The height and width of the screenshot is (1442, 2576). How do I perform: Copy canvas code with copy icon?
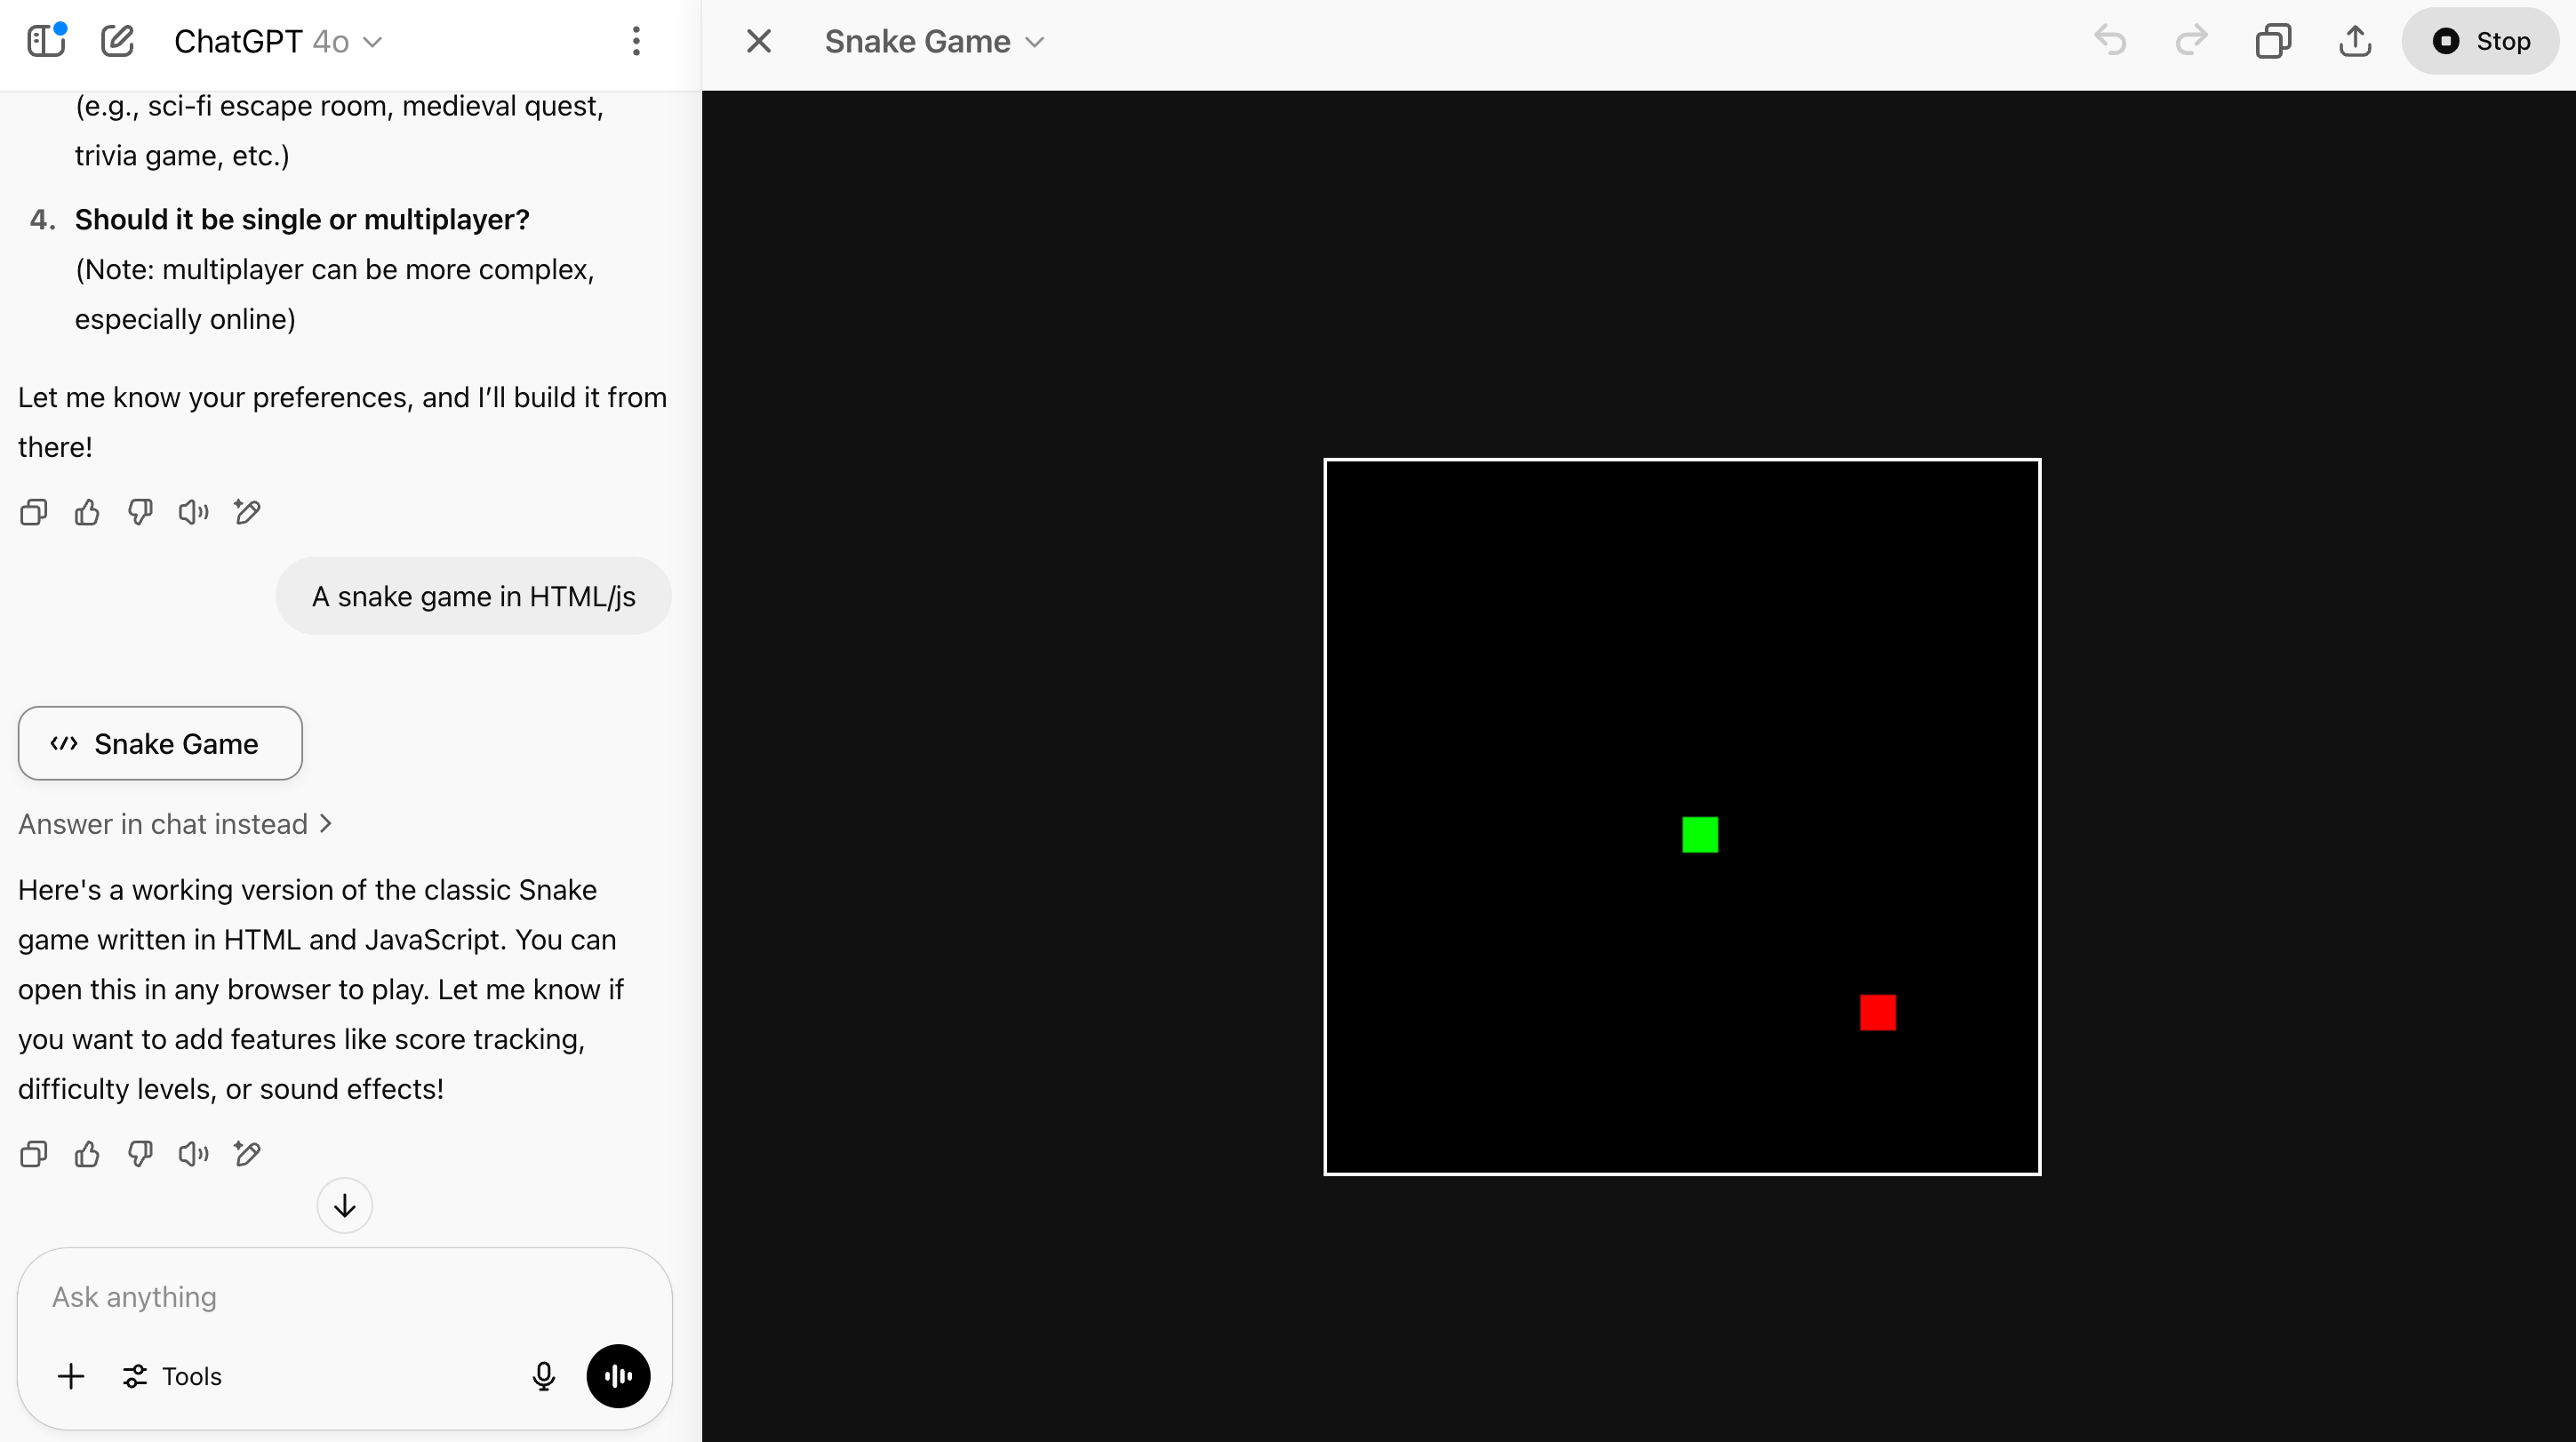(x=2273, y=41)
